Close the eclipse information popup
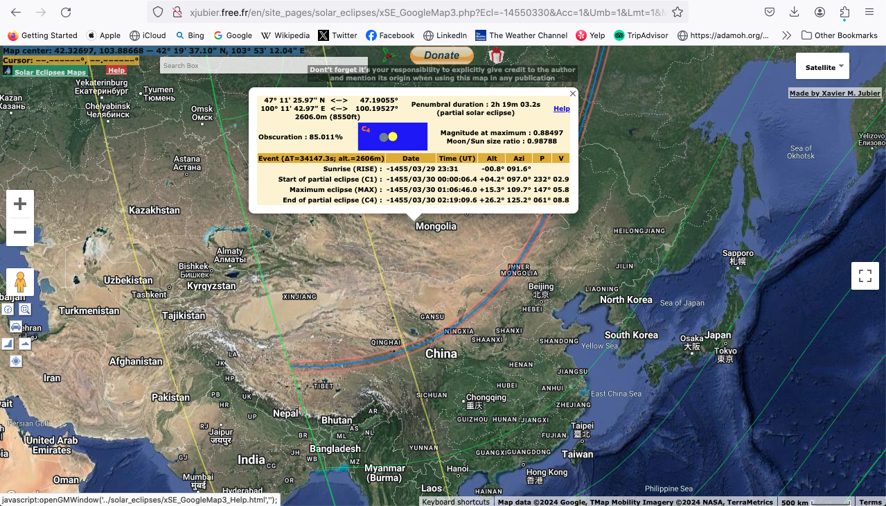The height and width of the screenshot is (506, 886). pos(572,94)
